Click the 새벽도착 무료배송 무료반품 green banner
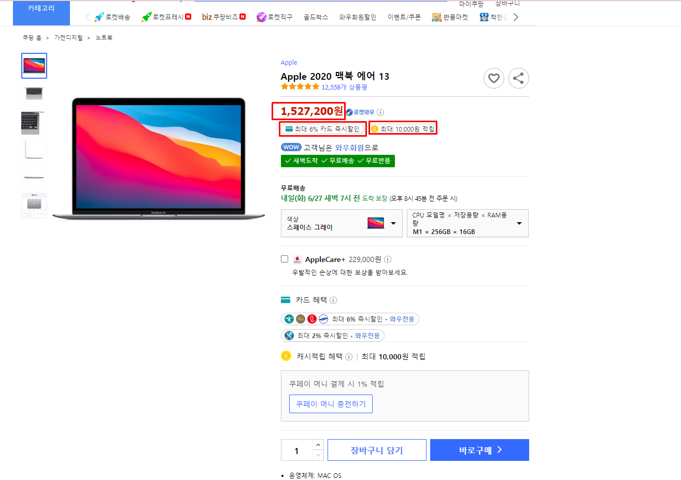Screen dimensions: 681x480 [338, 161]
